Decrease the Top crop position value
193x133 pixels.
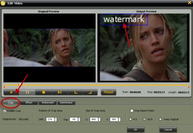click(x=78, y=120)
